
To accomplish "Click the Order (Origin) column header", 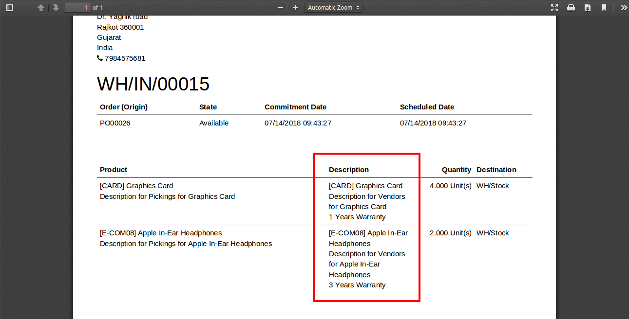I will 124,107.
